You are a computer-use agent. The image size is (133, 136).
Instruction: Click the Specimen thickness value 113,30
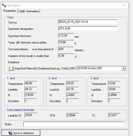(x=66, y=36)
